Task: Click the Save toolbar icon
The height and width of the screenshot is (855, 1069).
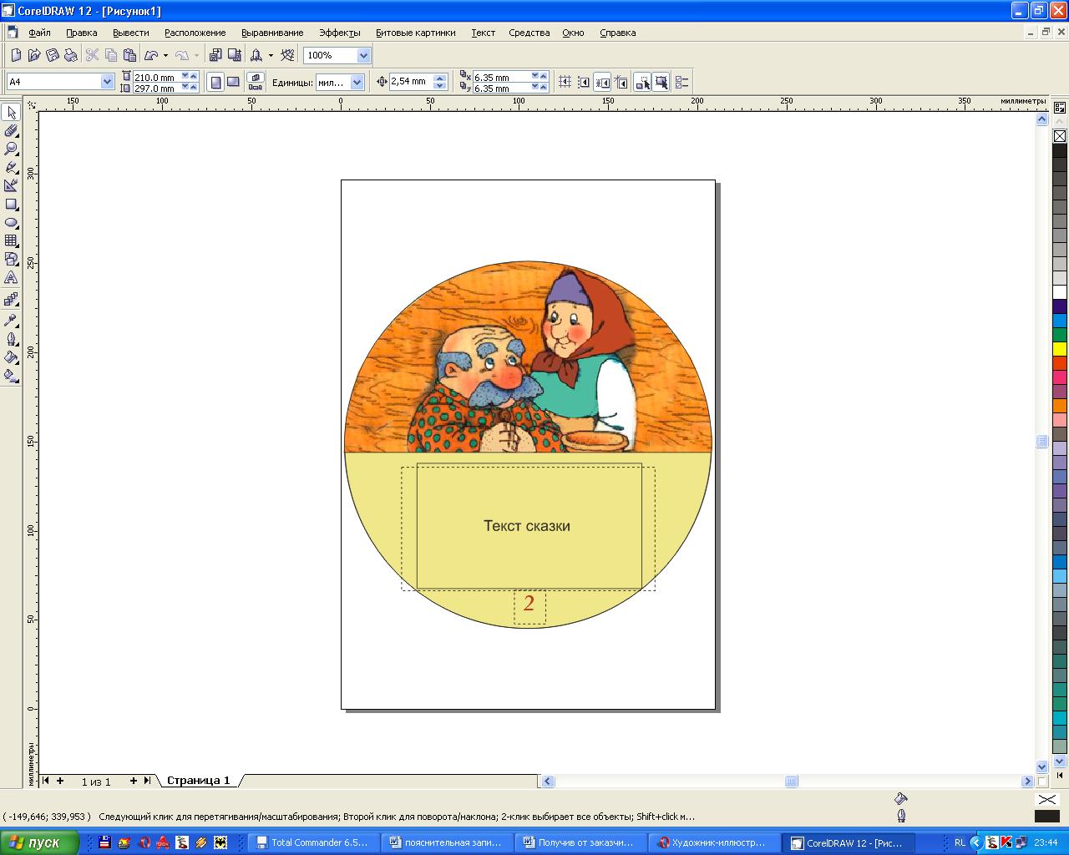Action: pos(53,55)
